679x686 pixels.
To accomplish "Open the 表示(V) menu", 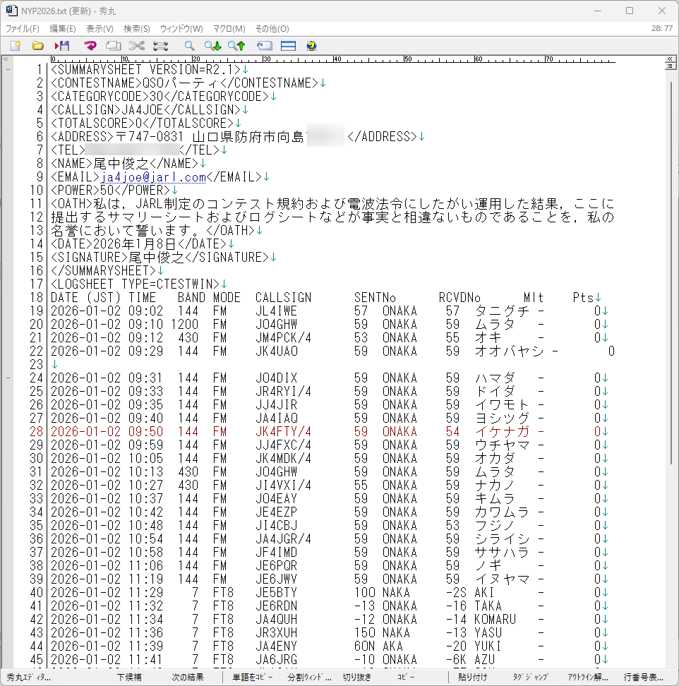I will pyautogui.click(x=100, y=29).
